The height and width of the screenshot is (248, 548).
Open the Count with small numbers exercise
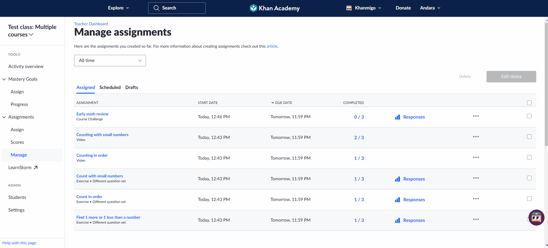pyautogui.click(x=100, y=176)
